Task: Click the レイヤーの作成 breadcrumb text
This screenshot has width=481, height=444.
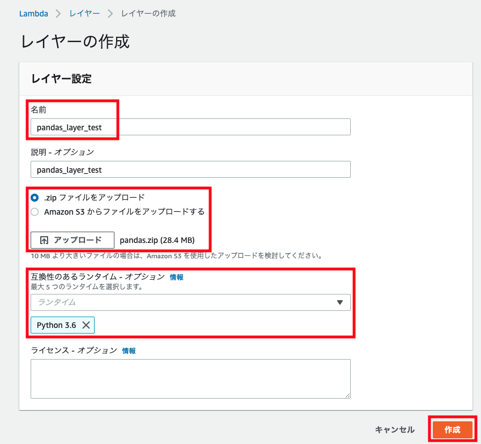Action: [x=148, y=14]
